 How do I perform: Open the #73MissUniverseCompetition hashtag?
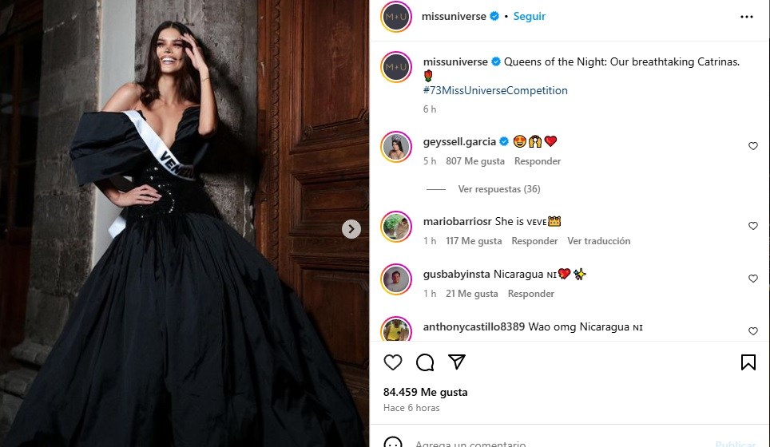495,90
